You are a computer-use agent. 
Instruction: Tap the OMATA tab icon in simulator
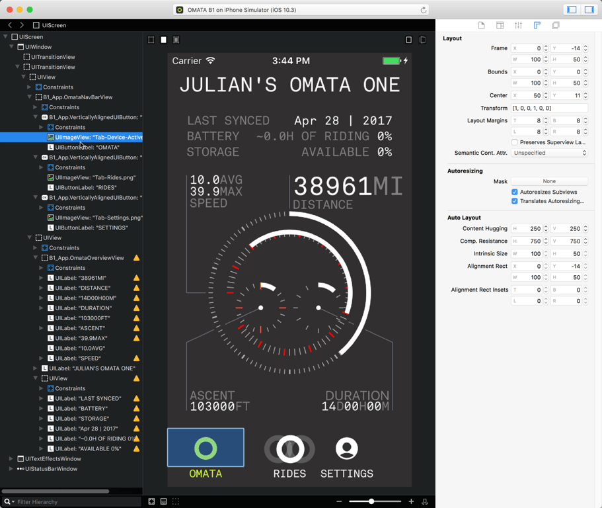click(x=206, y=448)
